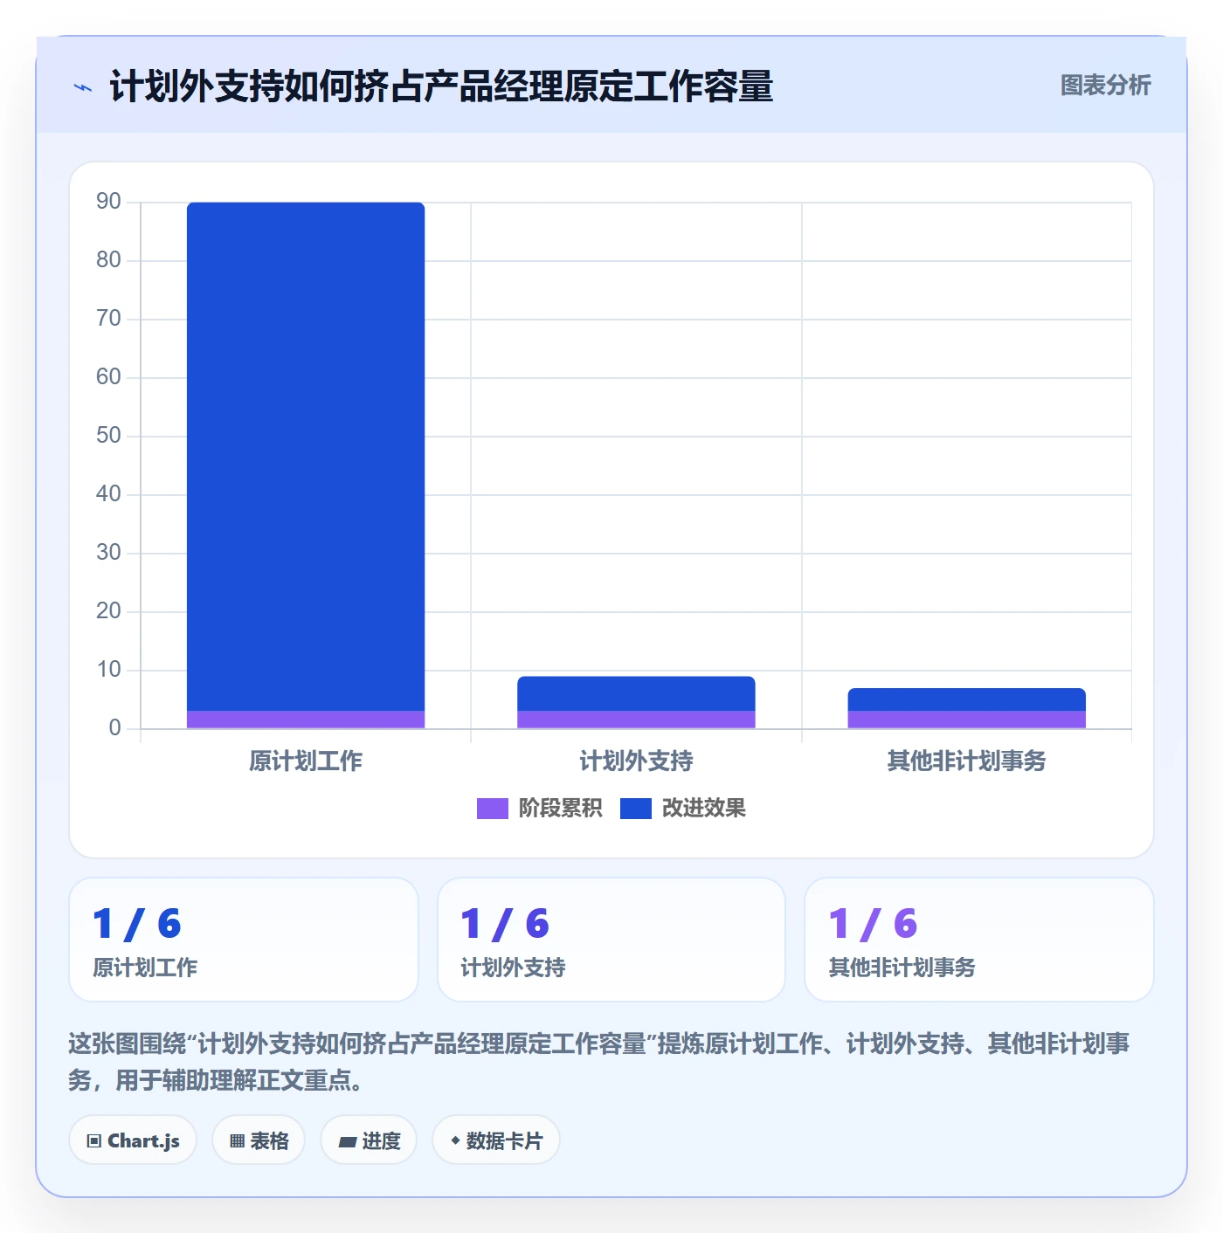Image resolution: width=1223 pixels, height=1233 pixels.
Task: Click the 进度 tag
Action: (x=369, y=1140)
